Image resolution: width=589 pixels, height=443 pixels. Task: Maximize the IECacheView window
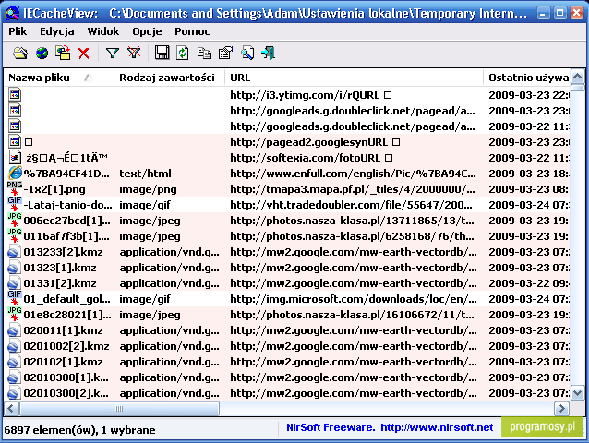[x=559, y=14]
